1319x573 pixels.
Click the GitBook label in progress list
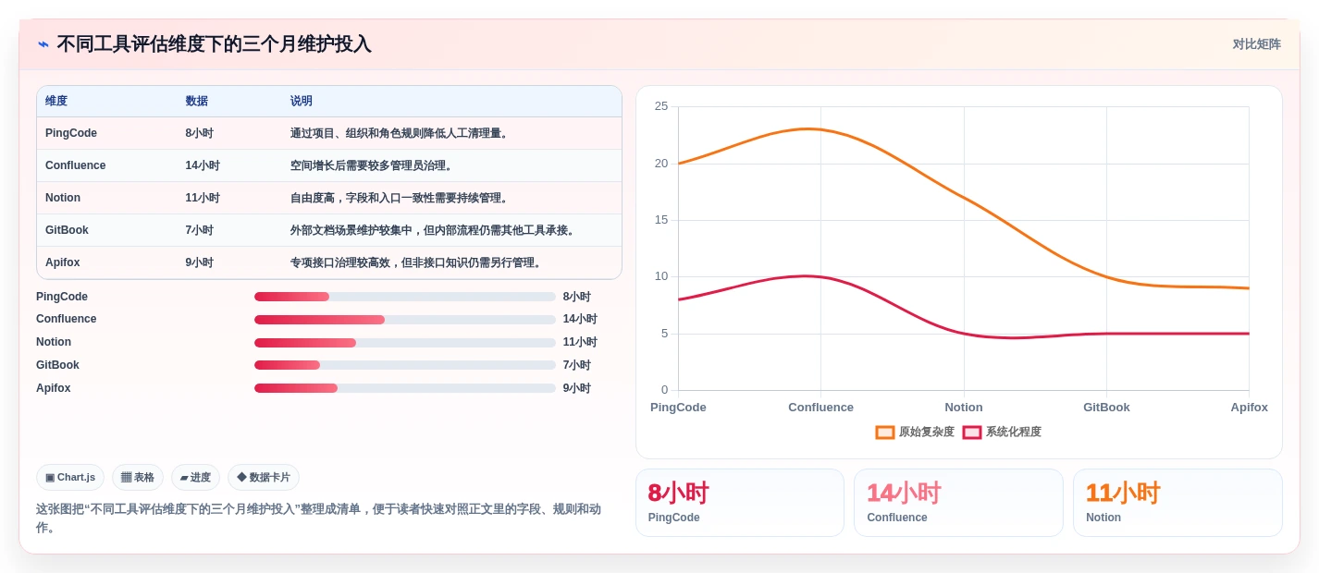(x=57, y=365)
